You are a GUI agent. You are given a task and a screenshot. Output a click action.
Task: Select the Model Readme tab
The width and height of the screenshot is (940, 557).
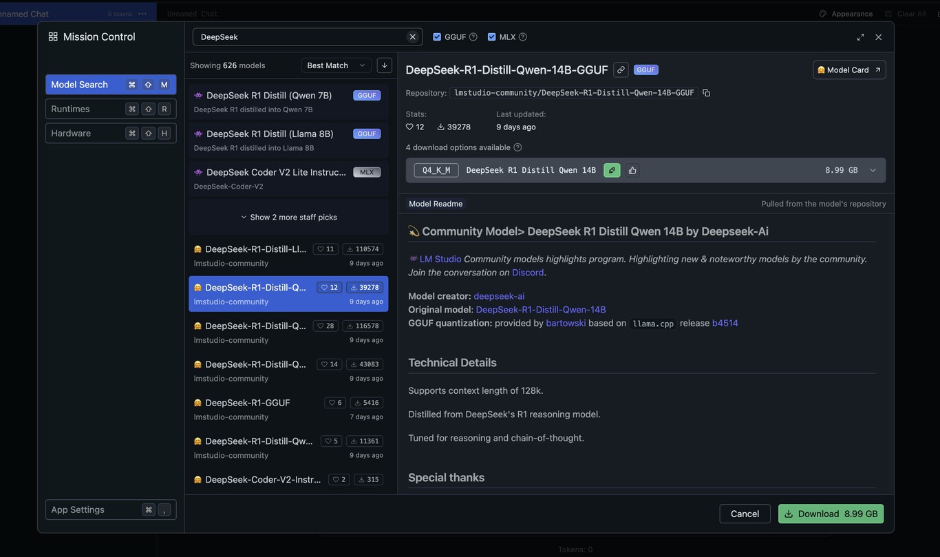pos(435,203)
